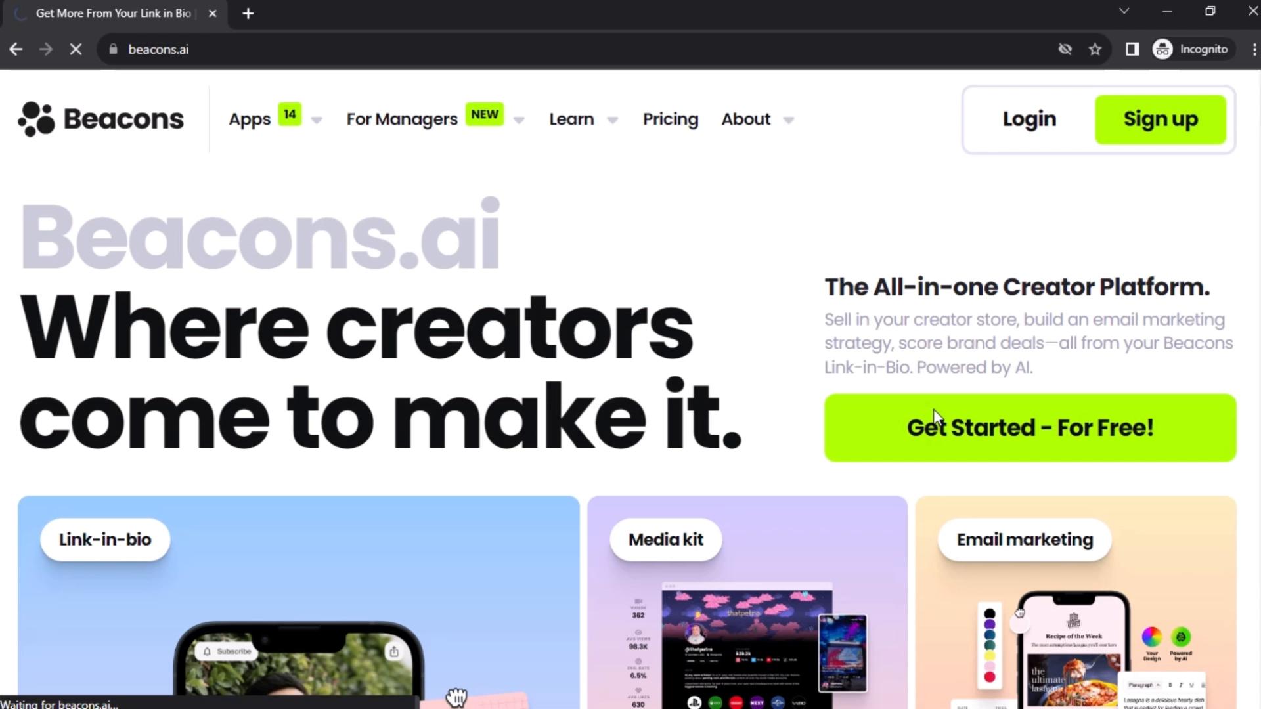Expand the Apps dropdown menu
Image resolution: width=1261 pixels, height=709 pixels.
pyautogui.click(x=315, y=119)
